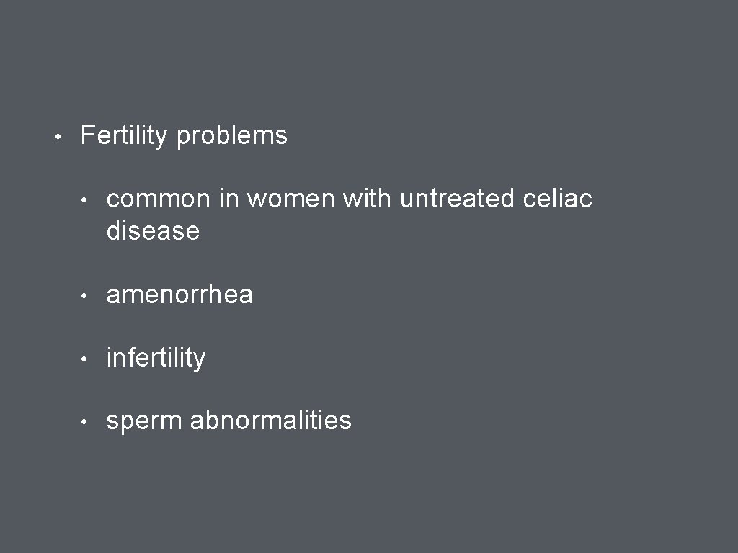This screenshot has height=553, width=738.
Task: Click the 'amenorrhea' text line
Action: point(179,295)
